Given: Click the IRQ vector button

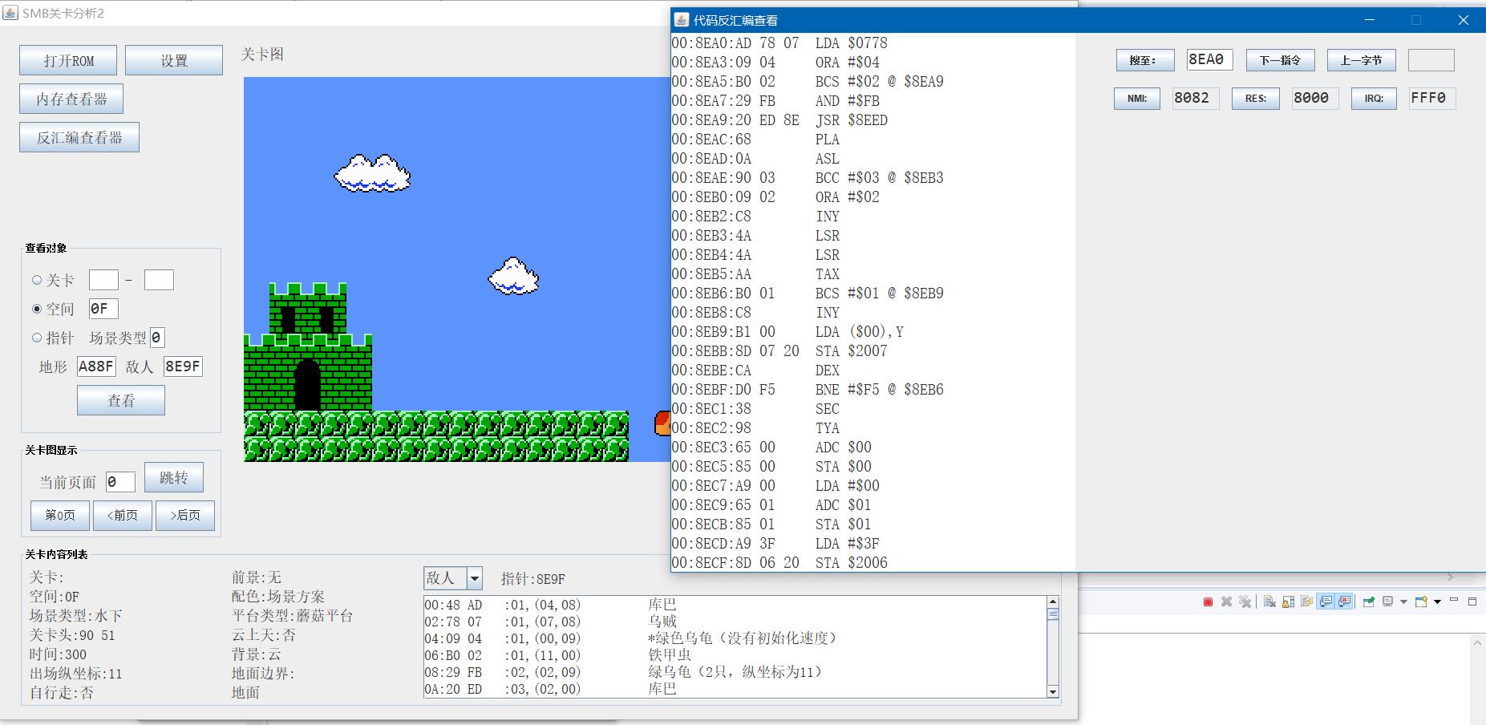Looking at the screenshot, I should click(x=1375, y=99).
